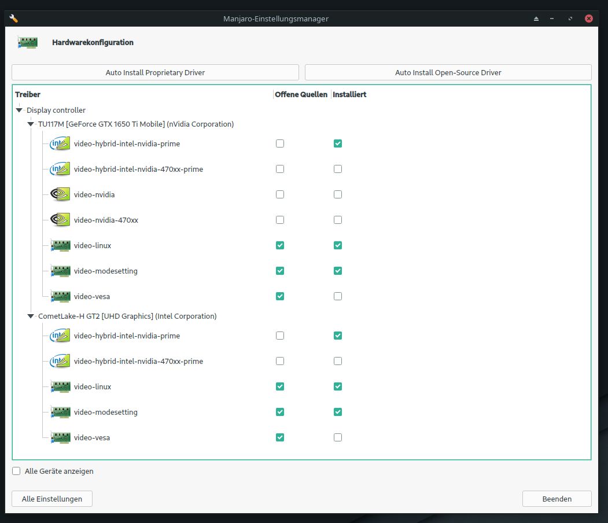Collapse the CometLake-H GT2 UHD Graphics node
This screenshot has width=608, height=523.
(31, 316)
